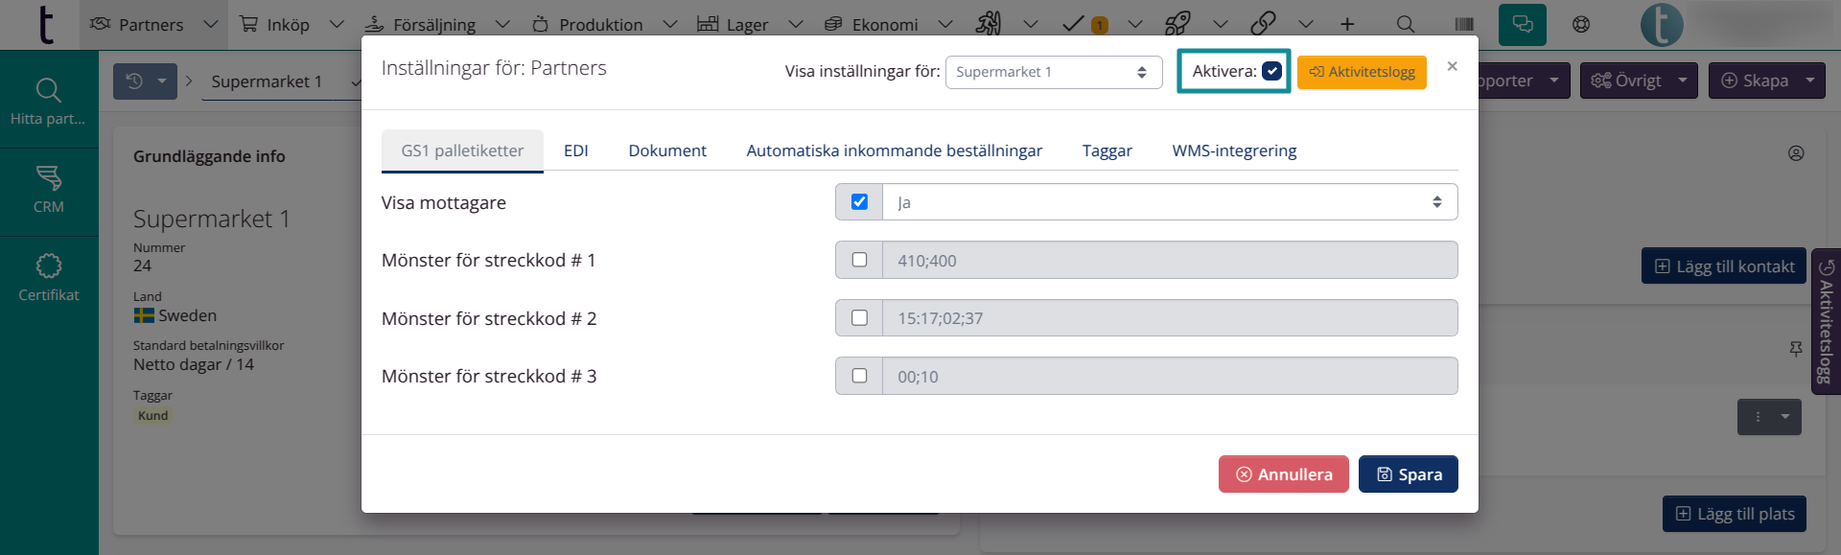Click the pin icon on right panel

click(x=1796, y=349)
